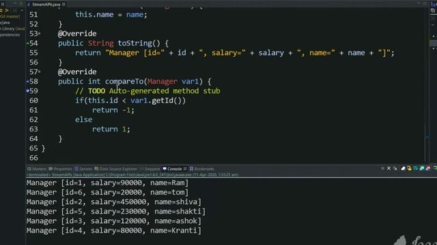
Task: Click the task marker on line 59
Action: [x=27, y=91]
